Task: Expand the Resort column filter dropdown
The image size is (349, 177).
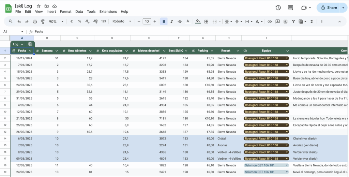Action: [x=237, y=51]
